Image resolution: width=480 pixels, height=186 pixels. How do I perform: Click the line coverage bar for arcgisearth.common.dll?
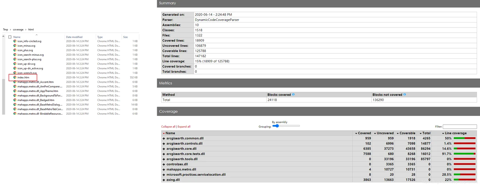(464, 138)
